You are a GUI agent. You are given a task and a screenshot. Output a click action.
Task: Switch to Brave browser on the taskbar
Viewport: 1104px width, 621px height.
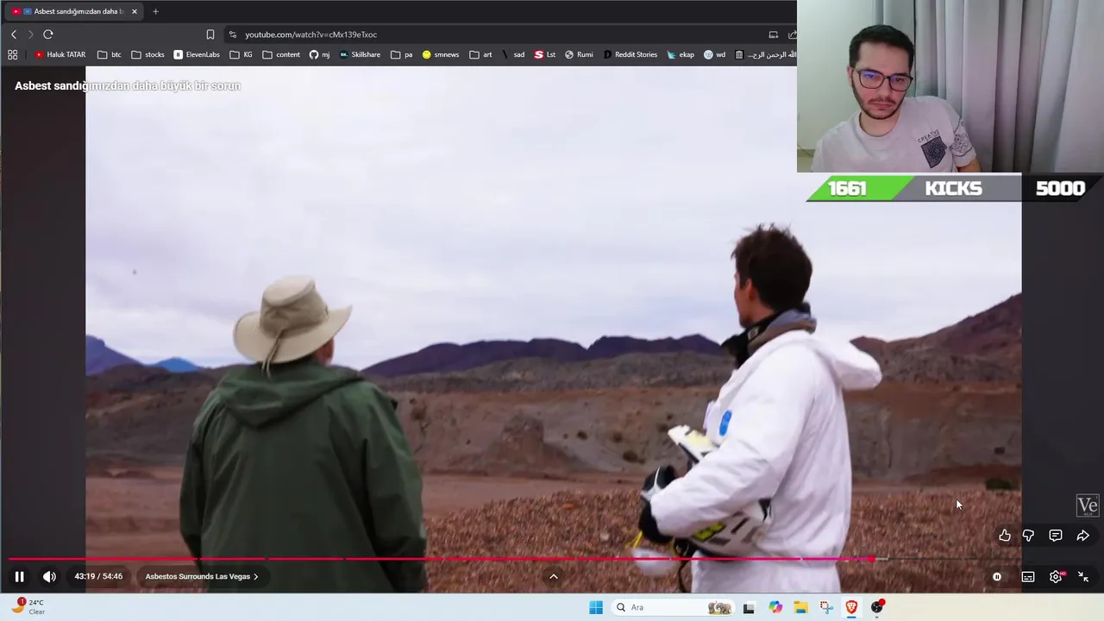point(851,607)
